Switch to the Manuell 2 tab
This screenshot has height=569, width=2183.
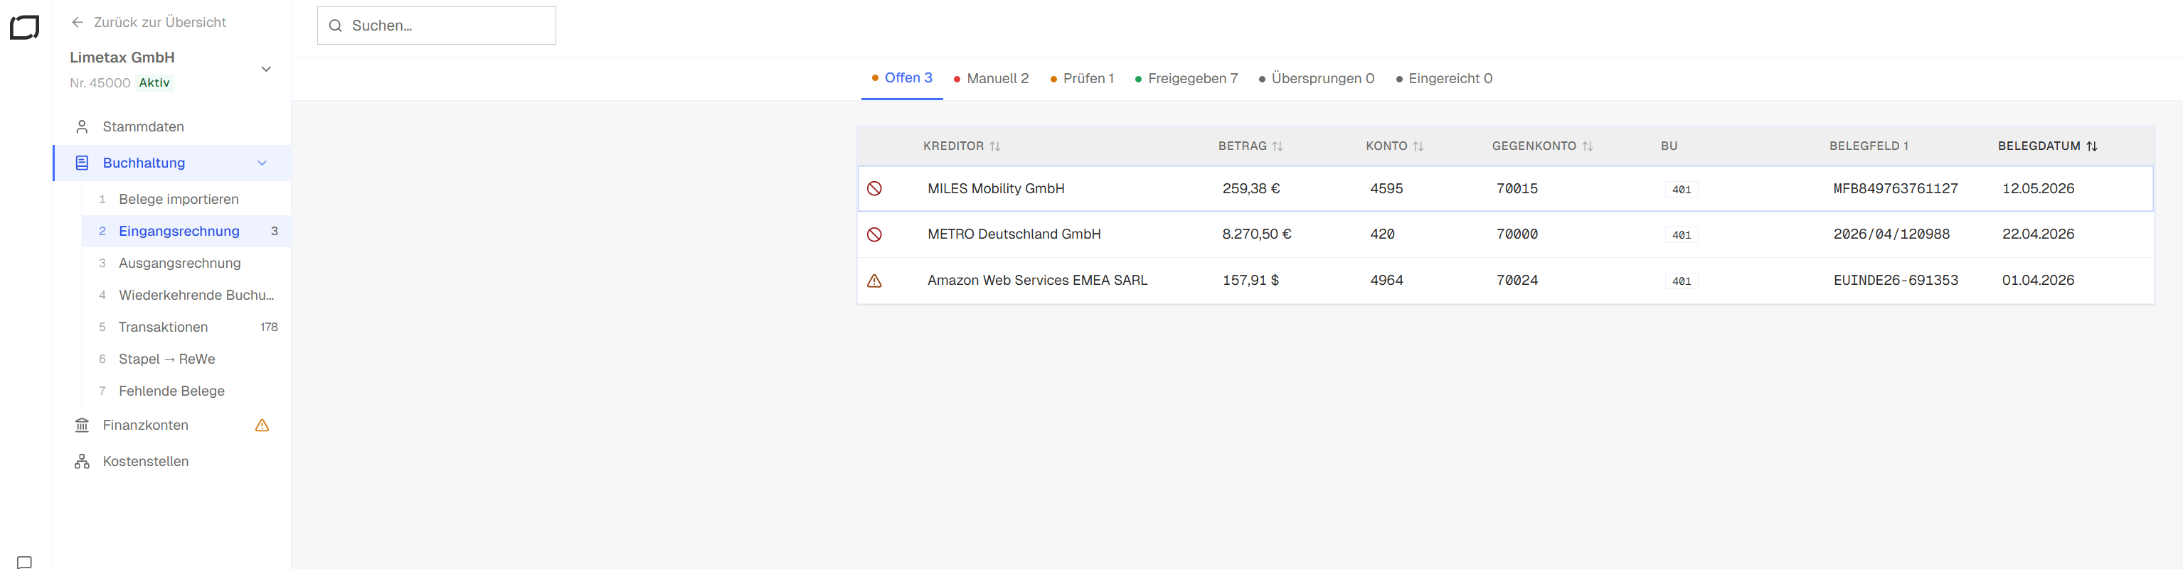point(991,79)
